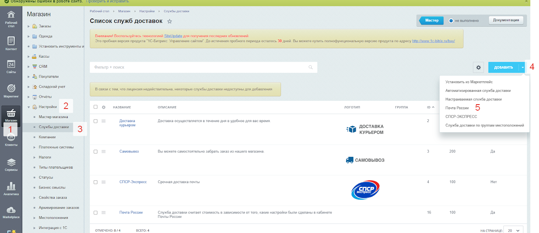The height and width of the screenshot is (233, 539).
Task: Click the favorites star next to page title
Action: click(169, 21)
